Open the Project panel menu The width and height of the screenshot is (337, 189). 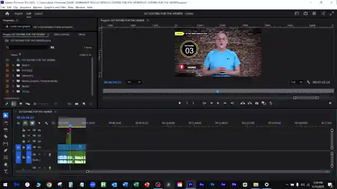pos(48,34)
